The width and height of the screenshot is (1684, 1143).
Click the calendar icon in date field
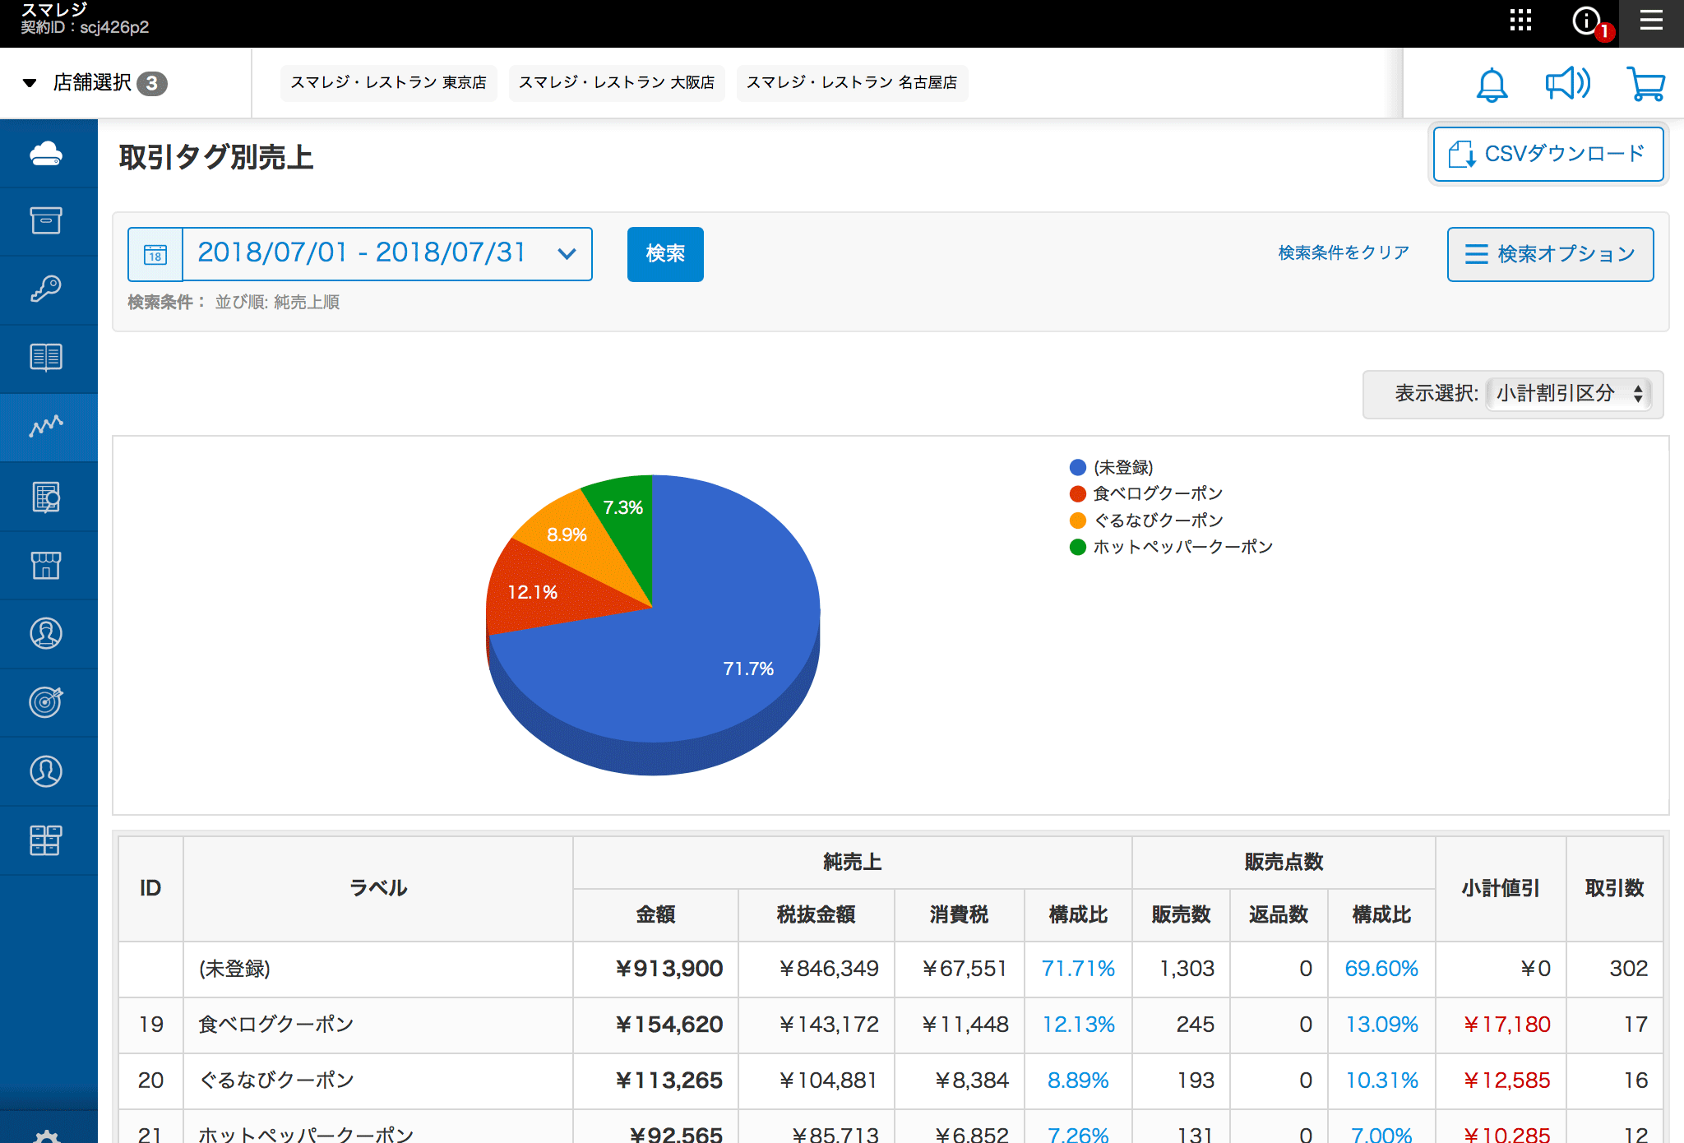[155, 255]
